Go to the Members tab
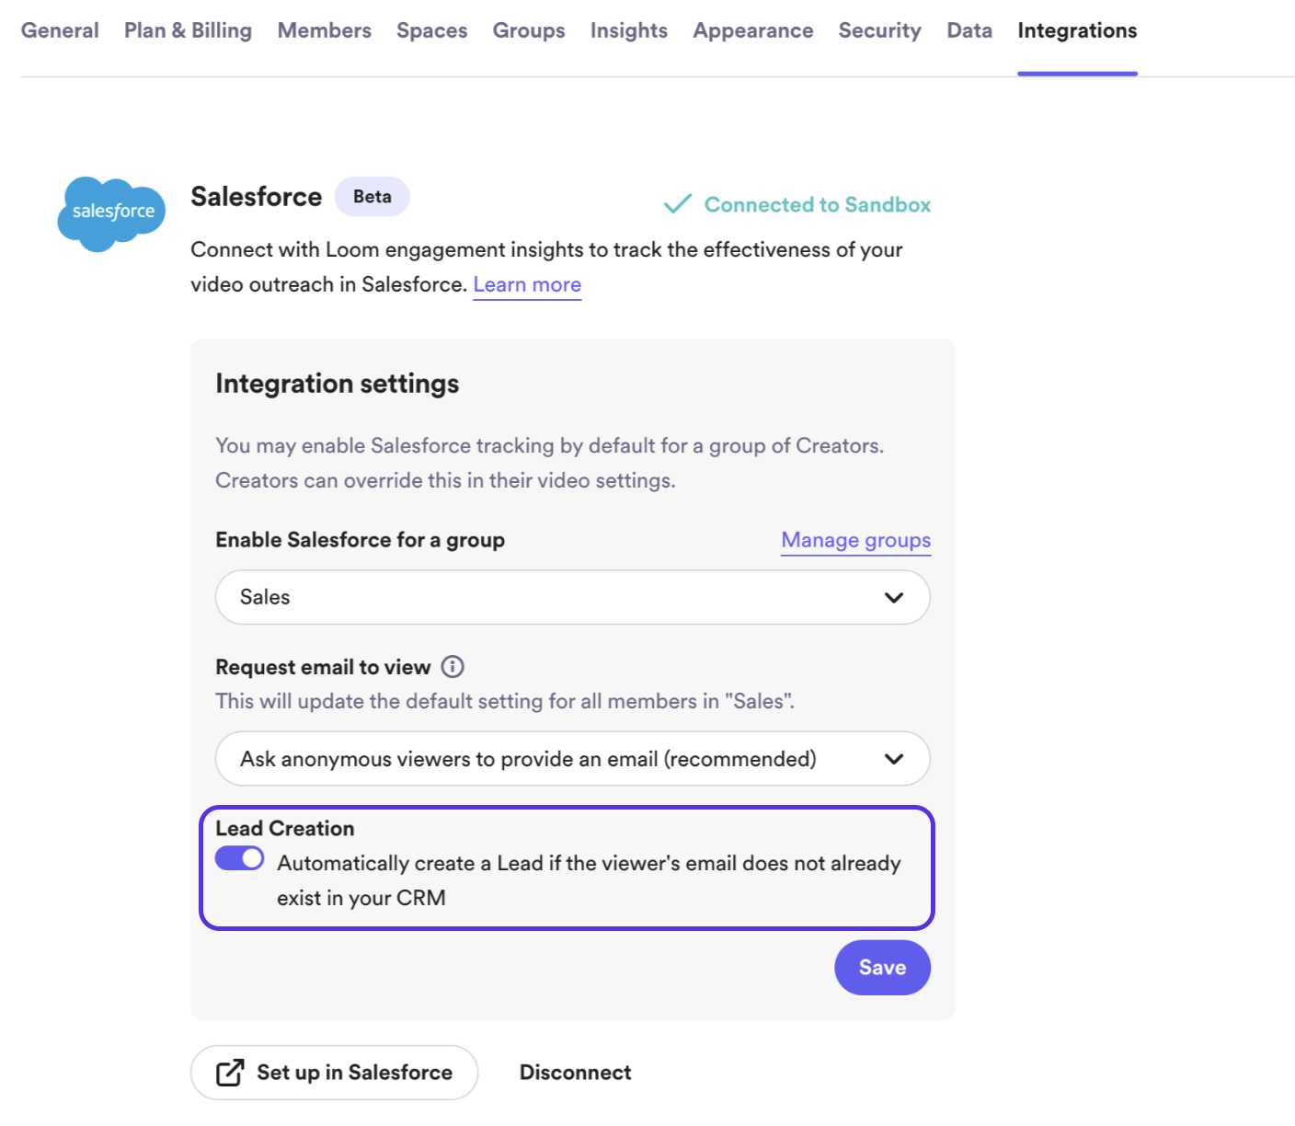1295x1126 pixels. point(324,30)
